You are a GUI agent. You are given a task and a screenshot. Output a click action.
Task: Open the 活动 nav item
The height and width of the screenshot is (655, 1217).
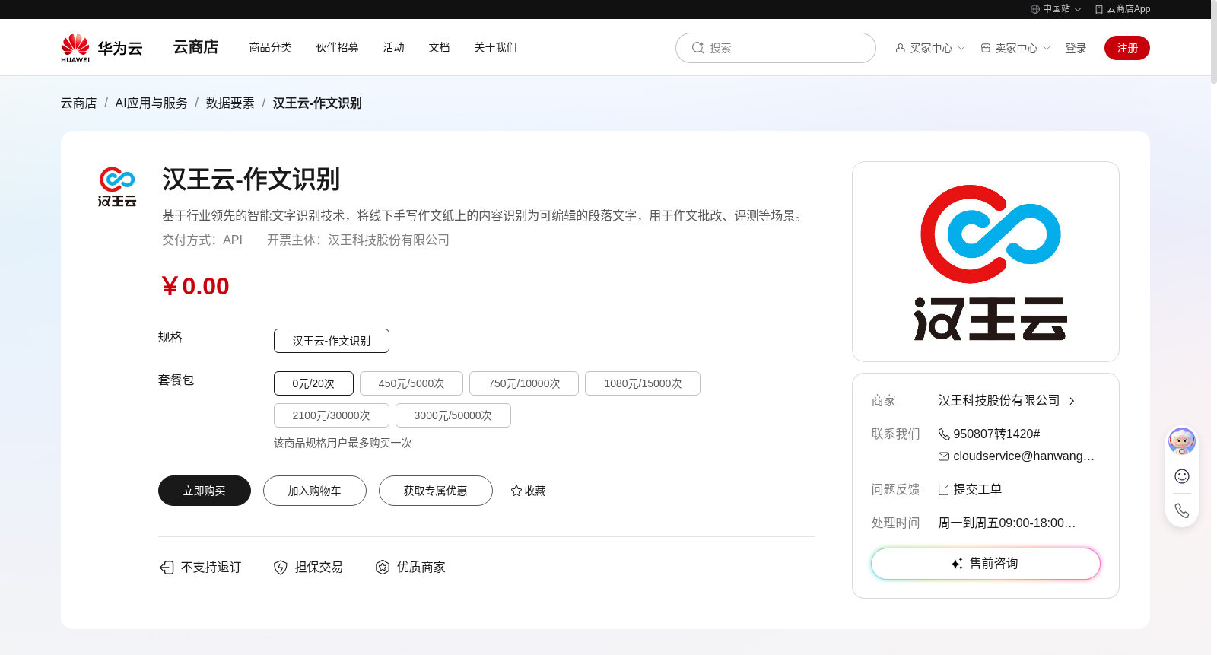click(394, 47)
